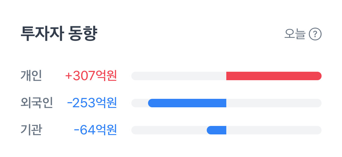This screenshot has height=157, width=342.
Task: Click the small blue 기관 bar
Action: 217,130
